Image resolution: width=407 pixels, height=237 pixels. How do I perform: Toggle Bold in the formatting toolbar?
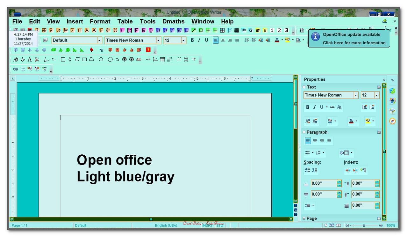[x=192, y=40]
